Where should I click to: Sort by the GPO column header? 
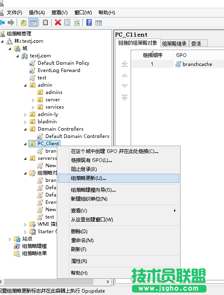click(x=199, y=55)
